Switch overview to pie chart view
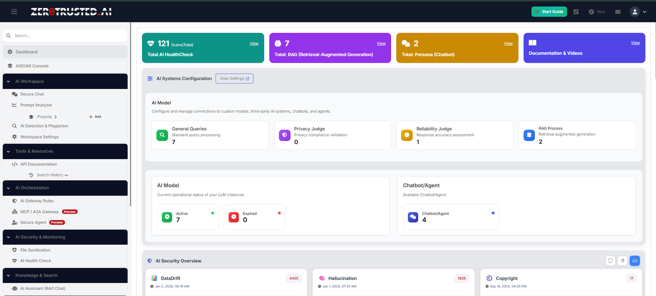Image resolution: width=656 pixels, height=296 pixels. [622, 261]
